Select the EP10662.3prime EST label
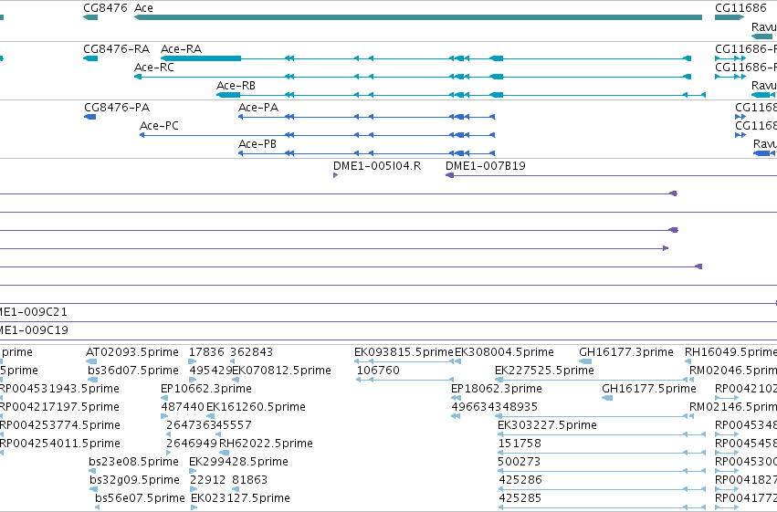Viewport: 777px width, 512px height. click(206, 389)
